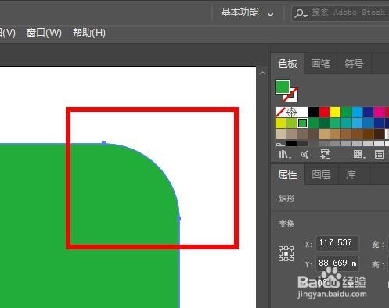Choose the yellow-green swatch in second row
The width and height of the screenshot is (389, 308).
point(291,124)
